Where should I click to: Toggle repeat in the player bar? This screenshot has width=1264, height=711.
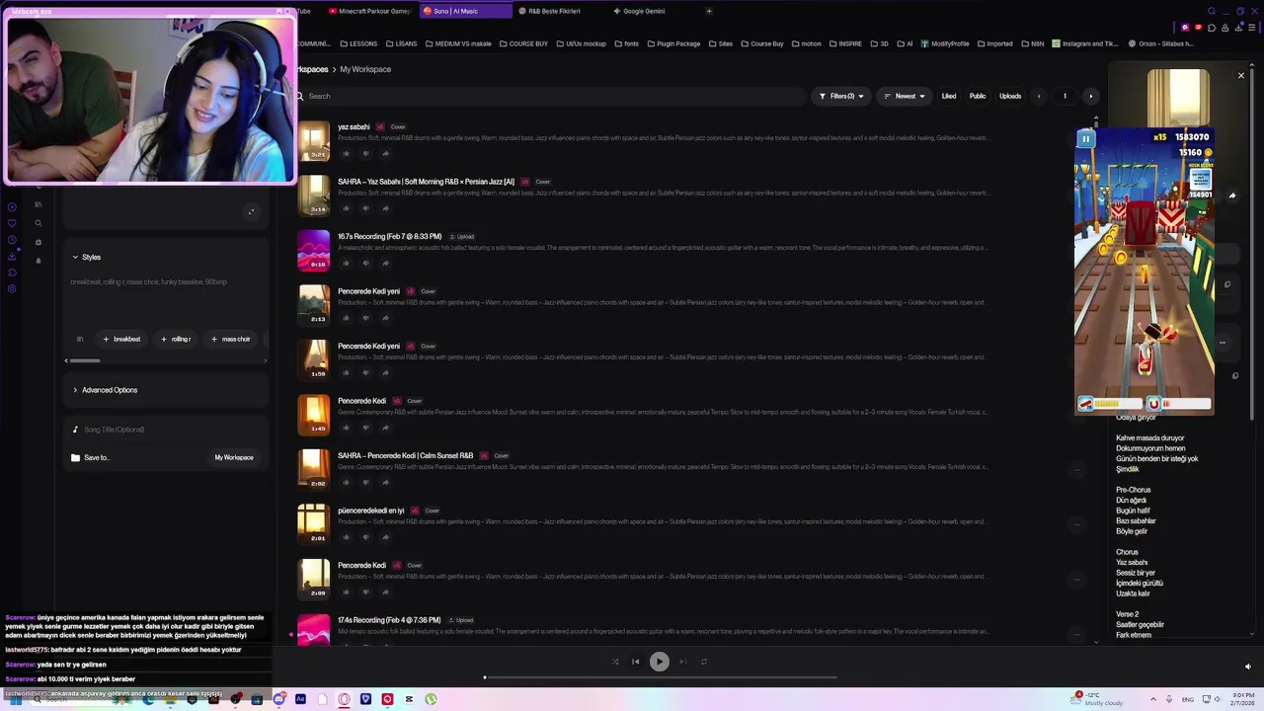[x=704, y=662]
